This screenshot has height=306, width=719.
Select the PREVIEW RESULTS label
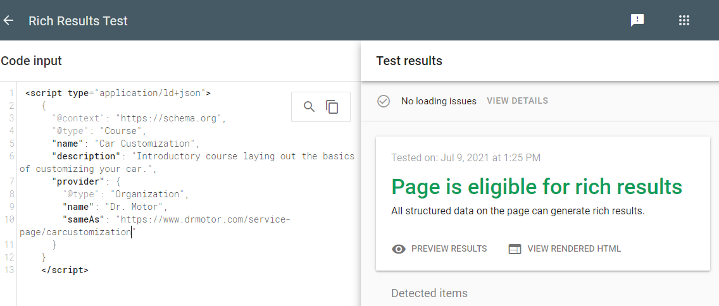[x=449, y=249]
